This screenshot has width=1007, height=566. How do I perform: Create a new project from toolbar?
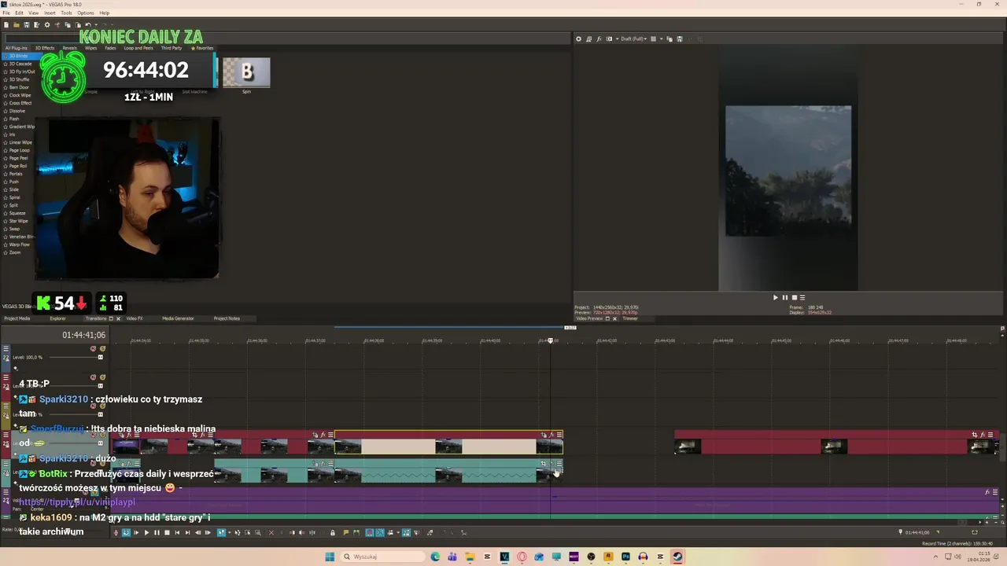6,25
